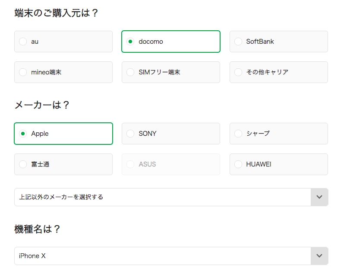
Task: Choose the SoftBank carrier option
Action: tap(278, 42)
